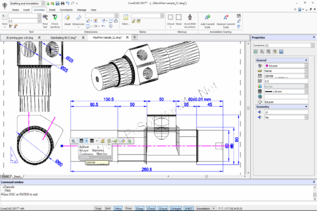This screenshot has width=317, height=211.
Task: Open the Centerline (1) selection dropdown
Action: tap(312, 45)
